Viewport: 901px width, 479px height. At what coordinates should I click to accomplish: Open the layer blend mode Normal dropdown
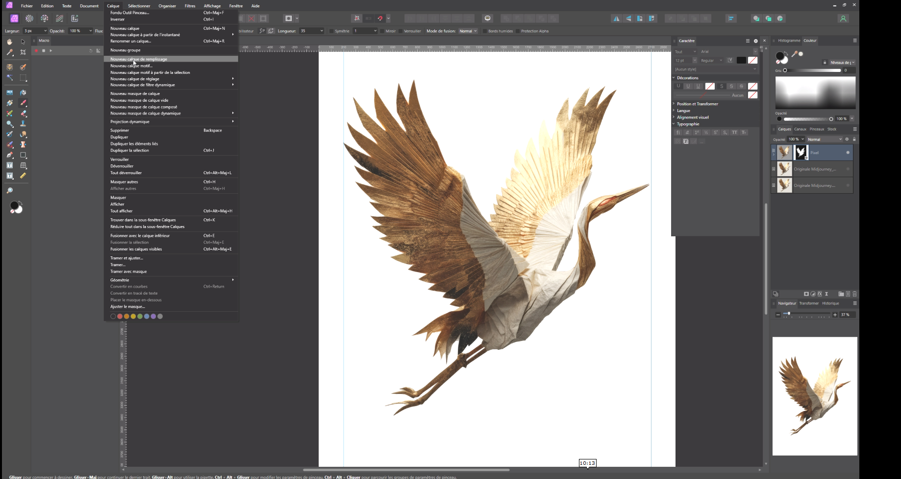[x=825, y=139]
